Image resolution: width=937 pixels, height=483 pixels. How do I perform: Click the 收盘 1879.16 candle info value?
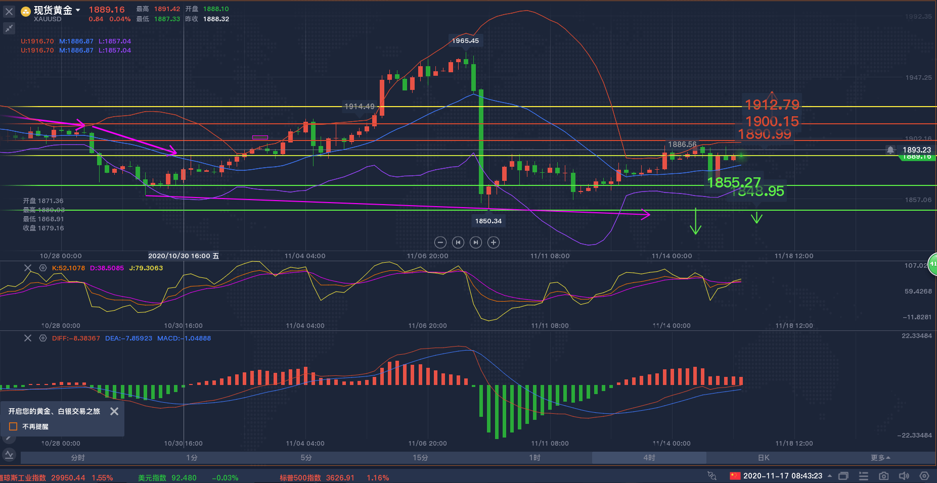click(x=43, y=228)
